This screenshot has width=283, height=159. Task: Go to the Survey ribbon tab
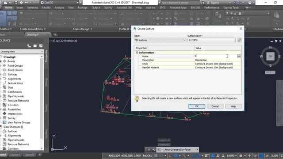(108, 8)
